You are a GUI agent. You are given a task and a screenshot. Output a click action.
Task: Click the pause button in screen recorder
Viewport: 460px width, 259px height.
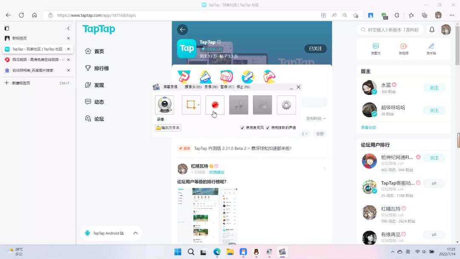[239, 105]
